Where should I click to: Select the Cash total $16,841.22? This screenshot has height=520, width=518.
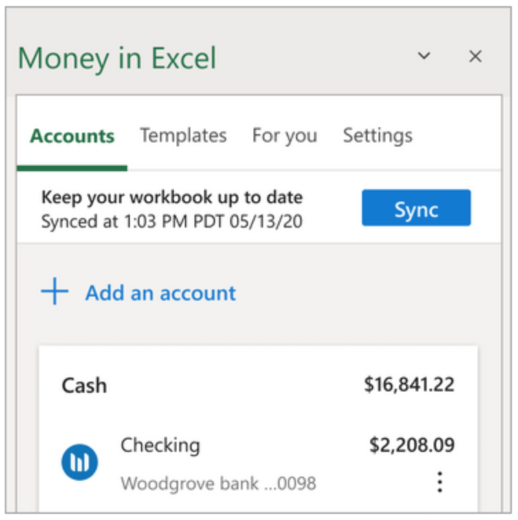(x=409, y=384)
